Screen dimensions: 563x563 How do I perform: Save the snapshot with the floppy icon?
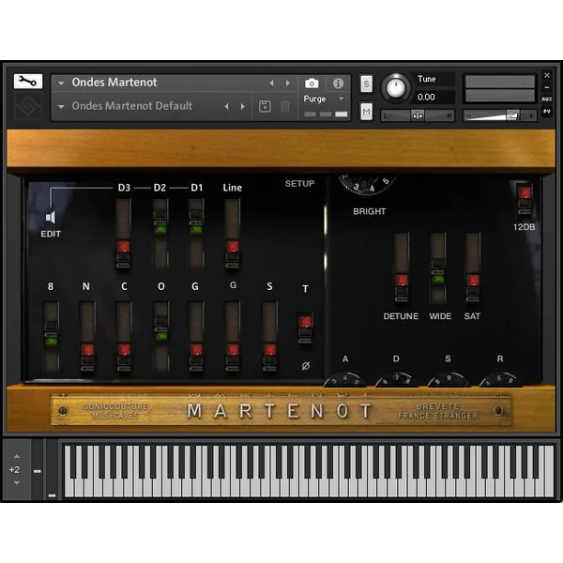point(265,106)
